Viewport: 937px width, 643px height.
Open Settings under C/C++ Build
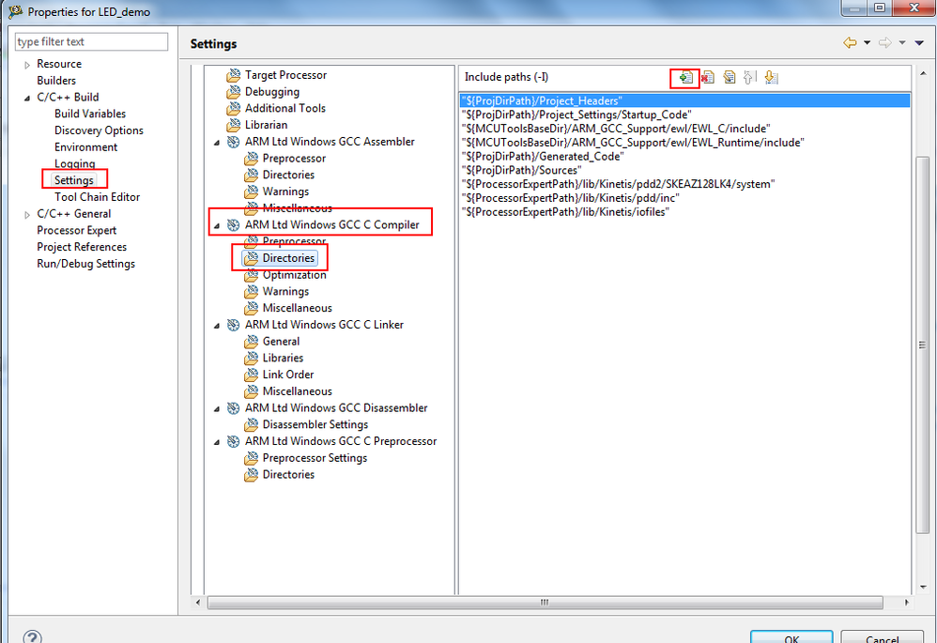(73, 180)
